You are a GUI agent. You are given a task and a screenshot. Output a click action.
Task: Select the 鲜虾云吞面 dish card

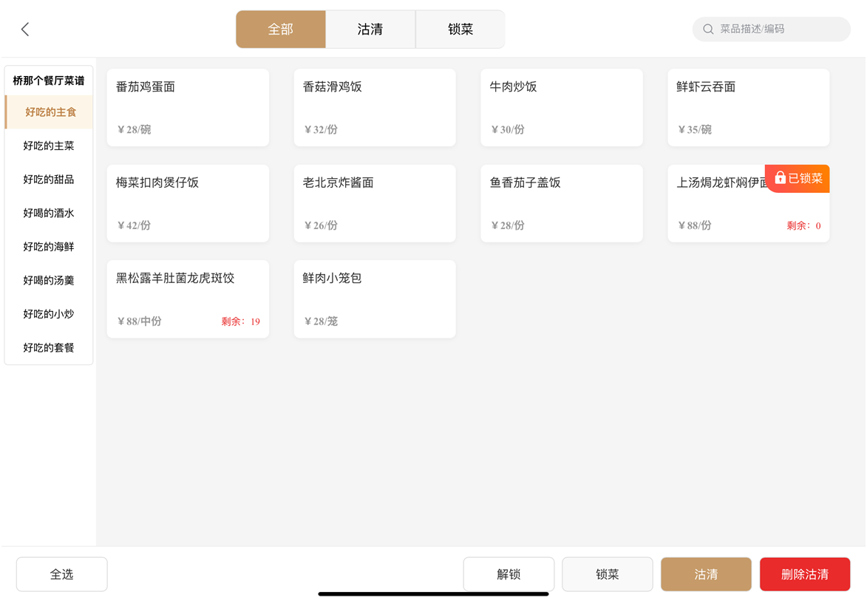748,108
